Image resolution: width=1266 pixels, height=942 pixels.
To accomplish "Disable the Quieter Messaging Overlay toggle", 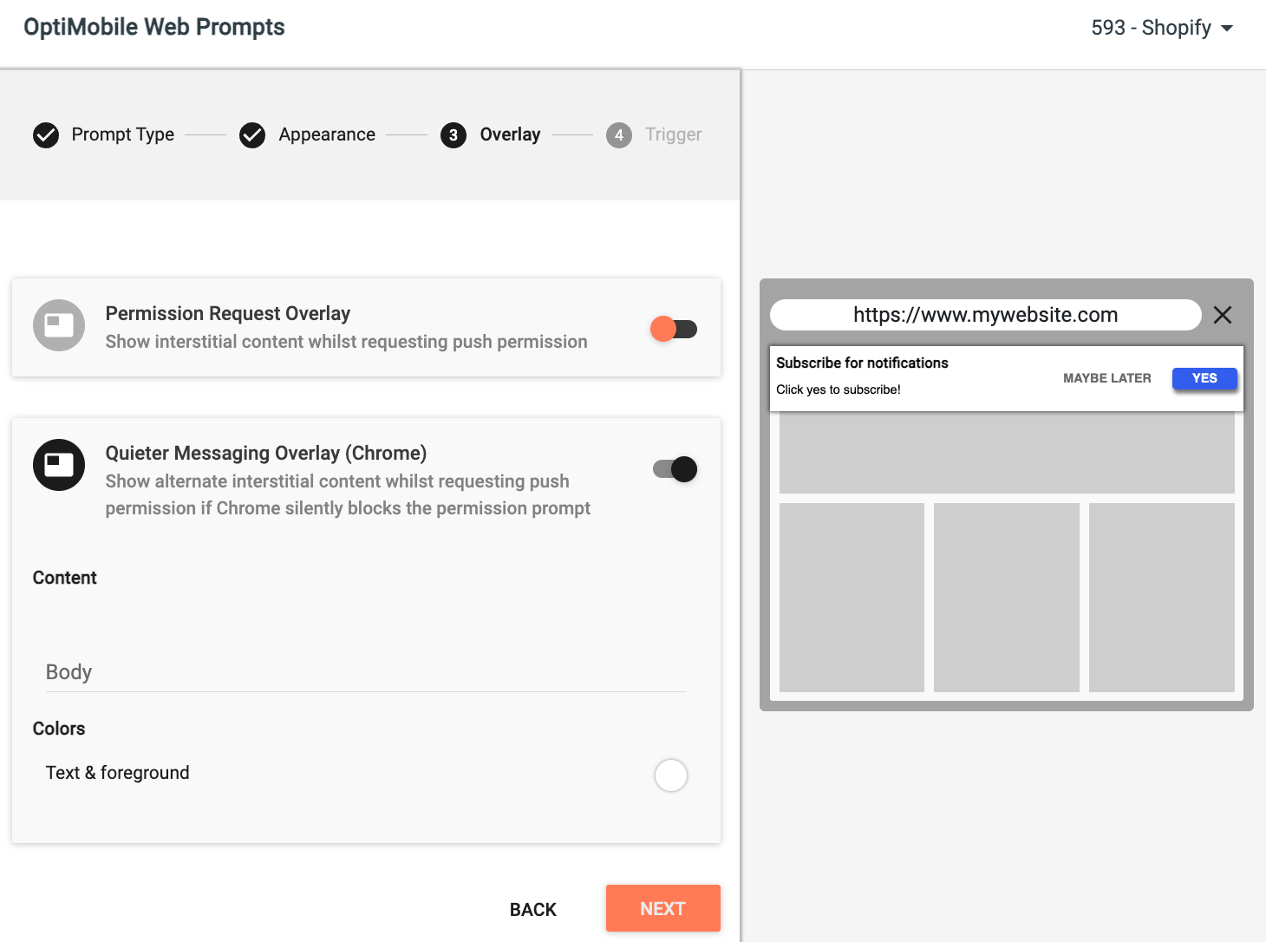I will click(675, 469).
